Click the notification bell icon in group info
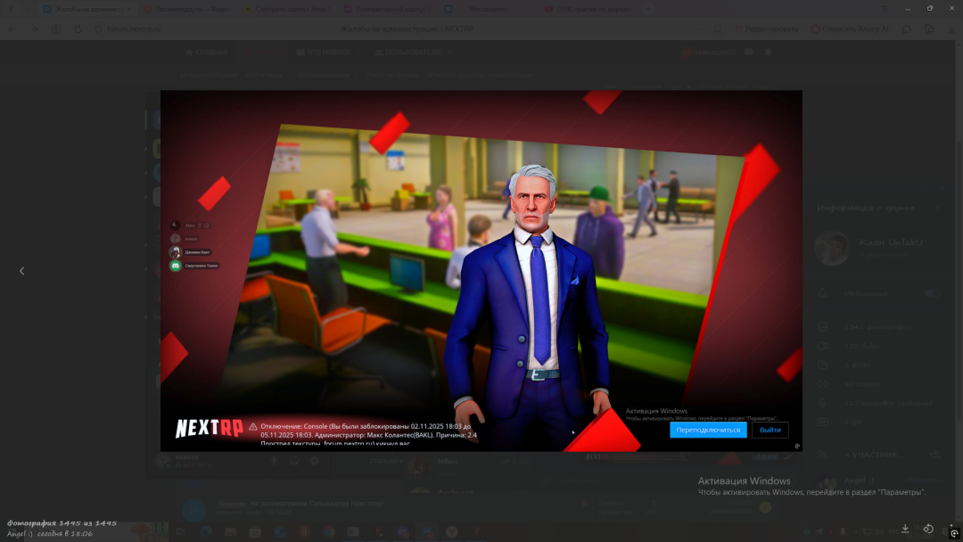The image size is (963, 542). tap(823, 293)
